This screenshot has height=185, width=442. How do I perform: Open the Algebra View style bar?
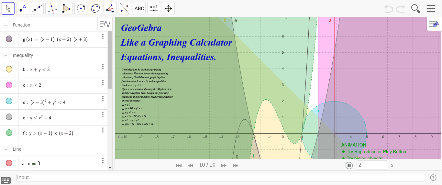[105, 24]
